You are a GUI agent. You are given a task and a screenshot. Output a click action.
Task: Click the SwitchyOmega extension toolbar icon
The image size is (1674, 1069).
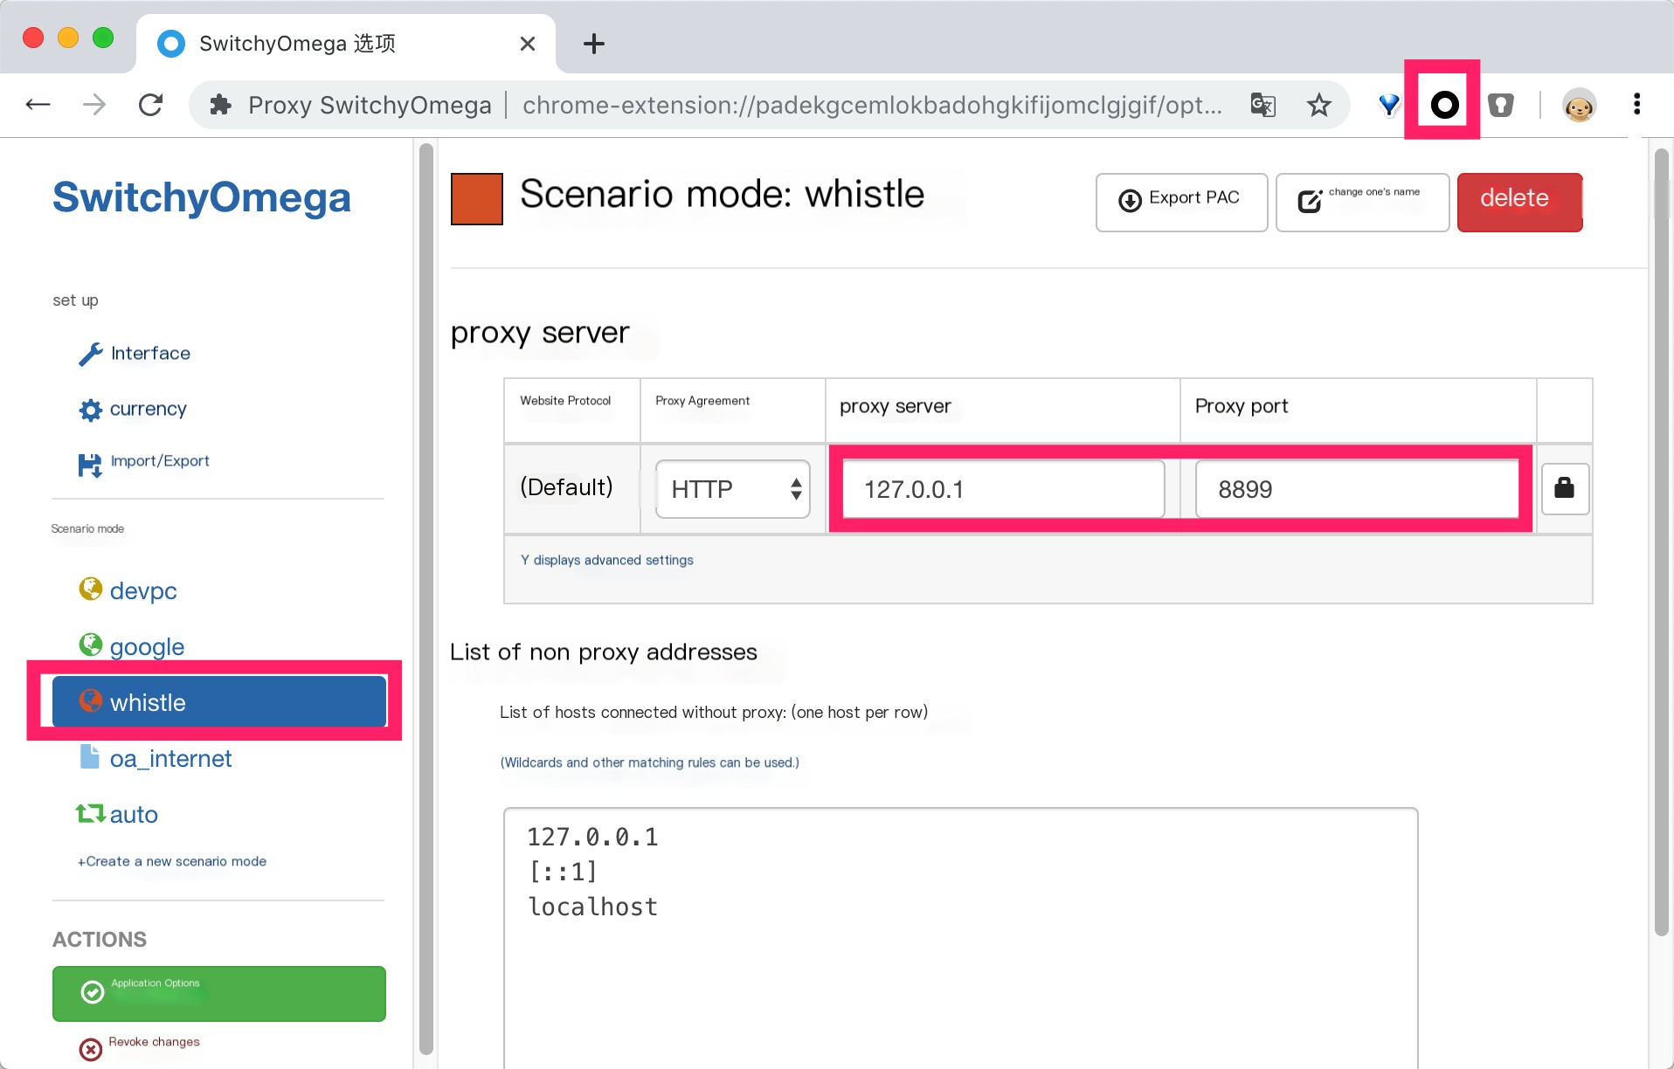[1444, 105]
